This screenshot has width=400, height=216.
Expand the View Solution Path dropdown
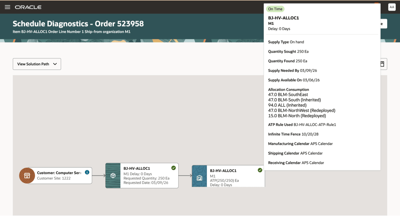pyautogui.click(x=37, y=64)
